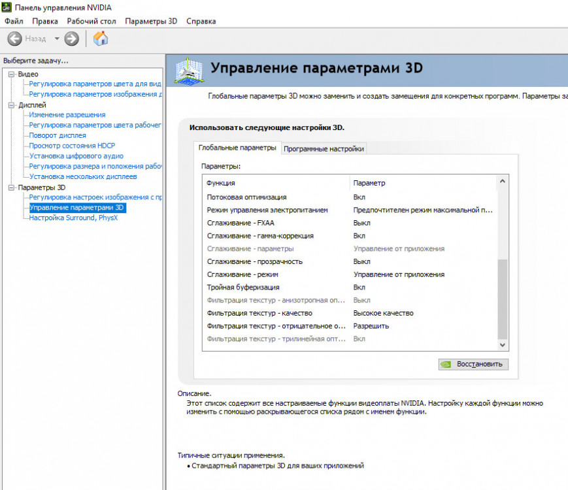Click Разрешить value cell
The height and width of the screenshot is (490, 568).
click(371, 326)
